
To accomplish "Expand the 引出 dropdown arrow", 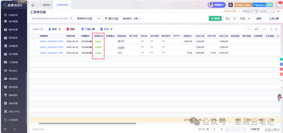I will pos(249,18).
